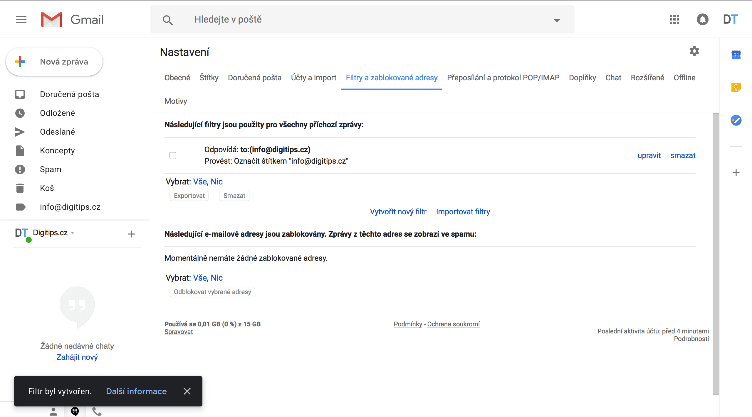Open the Koš trash folder
This screenshot has height=417, width=752.
click(20, 188)
